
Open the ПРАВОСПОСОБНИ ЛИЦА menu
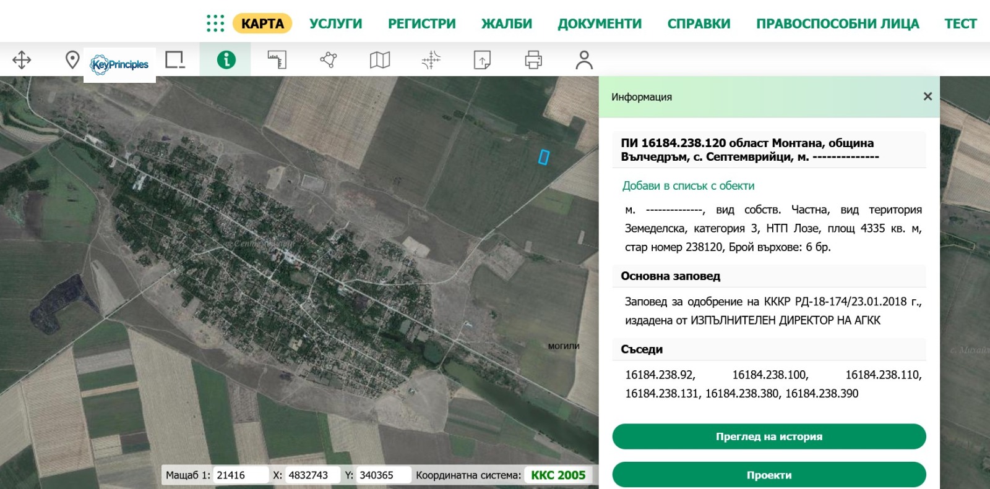[838, 23]
